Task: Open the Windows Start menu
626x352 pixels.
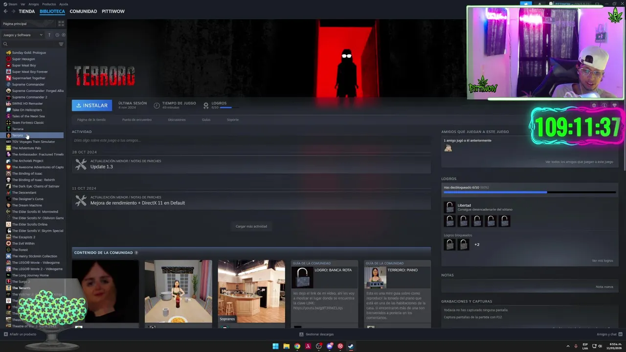Action: click(x=275, y=347)
